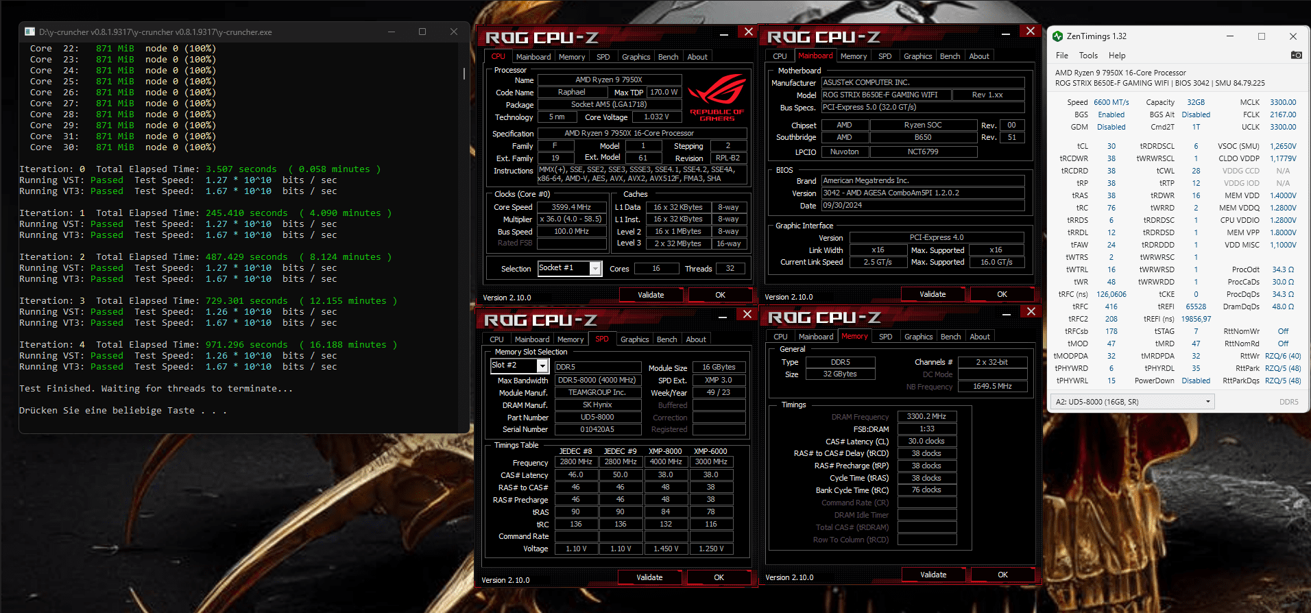
Task: Click OK in the Processor CPU-Z window
Action: point(720,295)
